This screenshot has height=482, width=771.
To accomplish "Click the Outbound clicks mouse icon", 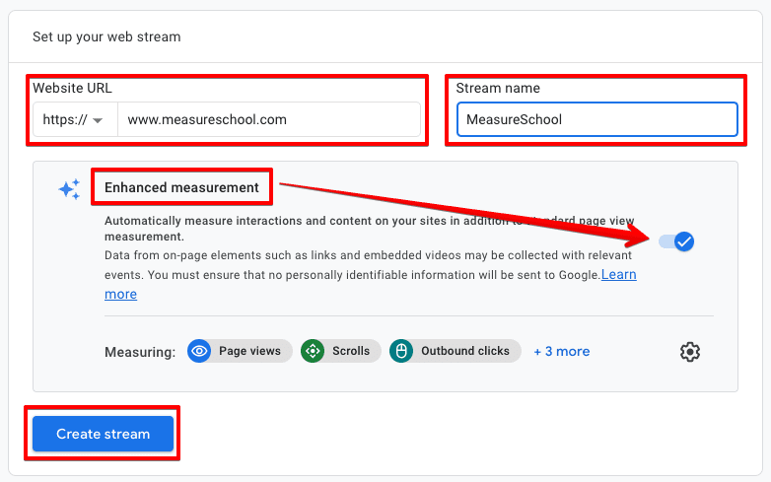I will pos(401,351).
